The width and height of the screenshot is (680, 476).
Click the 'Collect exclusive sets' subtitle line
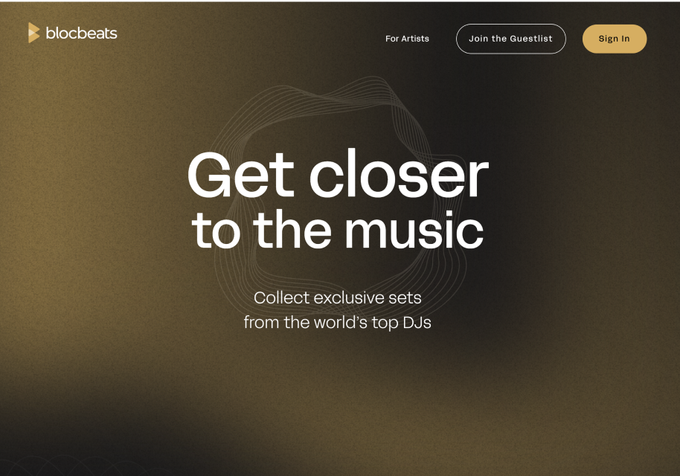pyautogui.click(x=338, y=297)
